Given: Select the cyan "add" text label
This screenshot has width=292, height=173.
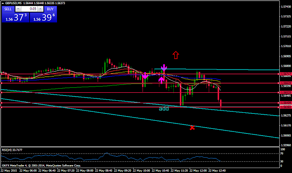Looking at the screenshot, I should tap(164, 109).
